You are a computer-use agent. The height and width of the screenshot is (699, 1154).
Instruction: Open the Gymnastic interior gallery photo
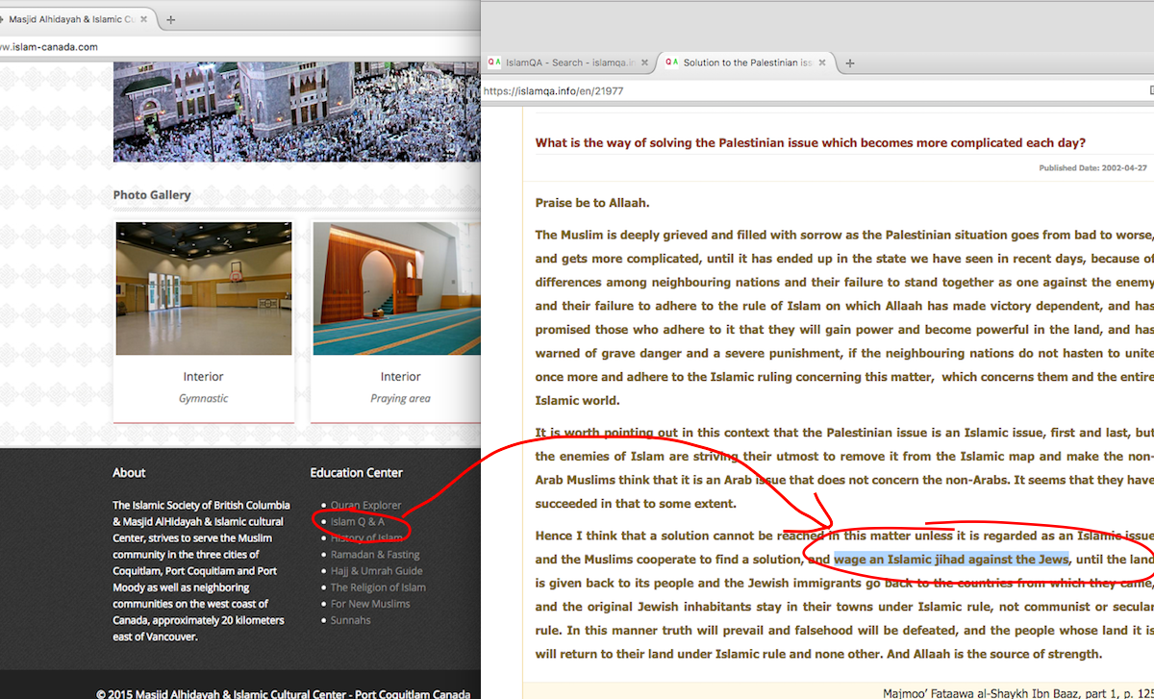click(x=204, y=288)
